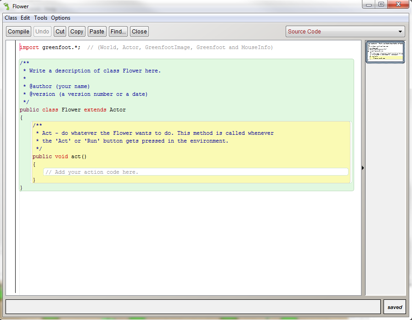The image size is (412, 320).
Task: Open the Options menu
Action: [60, 17]
